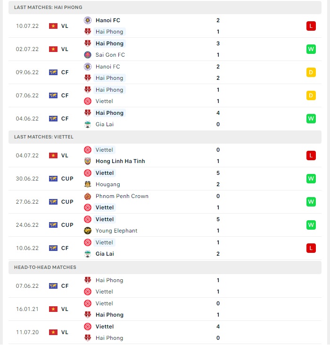
Task: Select the Head-to-Head Matches header
Action: pyautogui.click(x=165, y=267)
